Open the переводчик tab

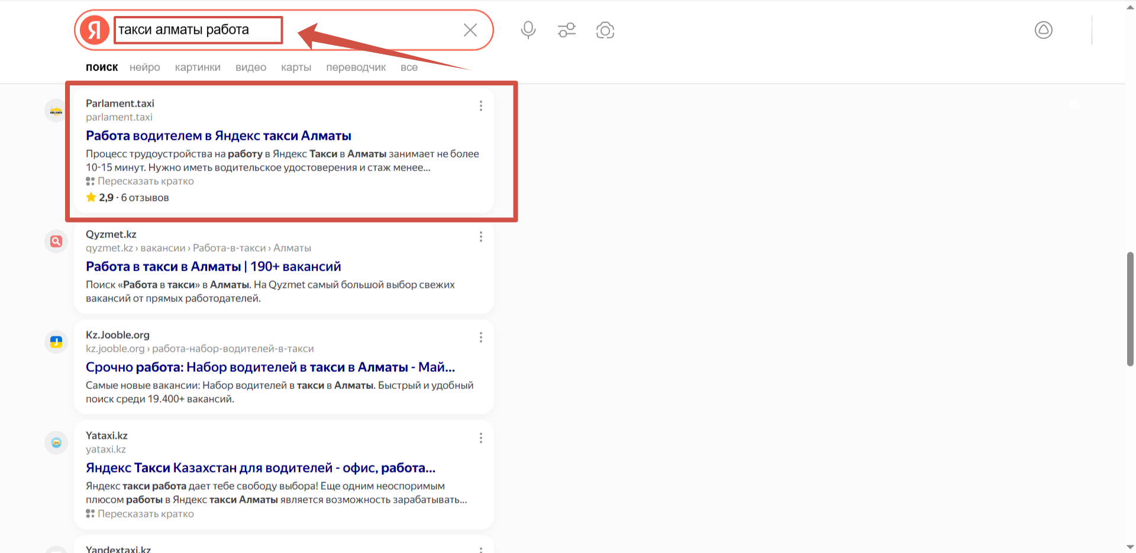pyautogui.click(x=356, y=67)
